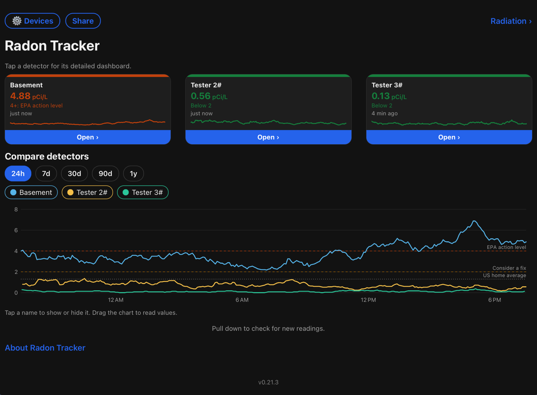Open the Tester 3# detector dashboard
Screen dimensions: 537x395
tap(449, 137)
